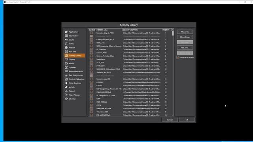Select the Ribeirao_Preto scenery area name in row 7
The height and width of the screenshot is (142, 253).
tap(102, 52)
